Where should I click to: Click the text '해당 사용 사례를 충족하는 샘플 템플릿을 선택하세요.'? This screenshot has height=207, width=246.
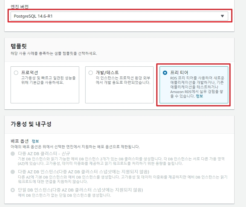click(x=54, y=53)
